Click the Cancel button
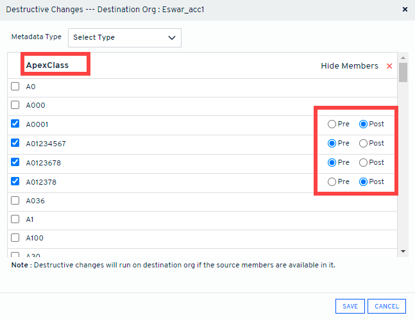415x320 pixels. click(x=387, y=307)
